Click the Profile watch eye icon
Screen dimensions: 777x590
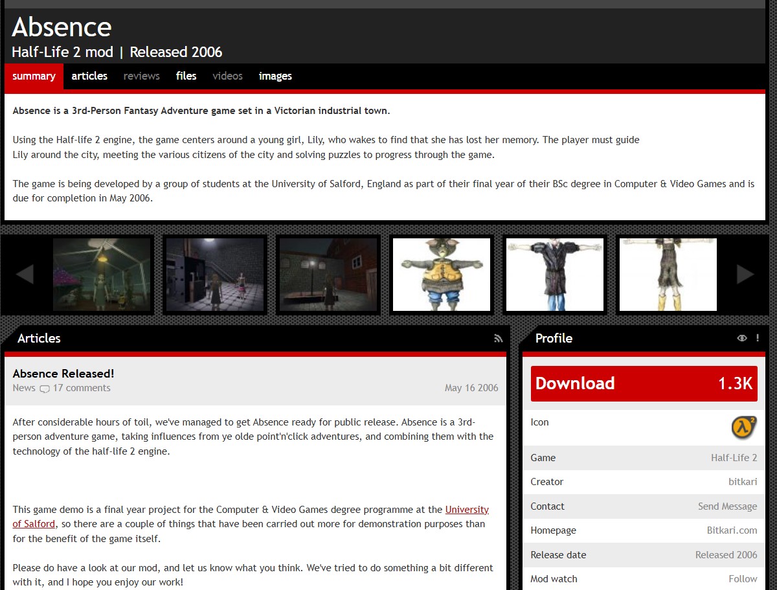click(x=742, y=338)
